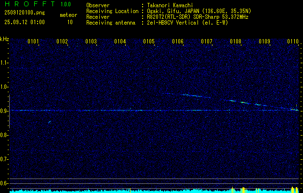Click the Receiving antenna field label
This screenshot has width=303, height=193.
(x=111, y=23)
